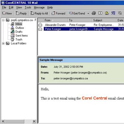Select the Local Folders item
124x124 pixels.
(x=19, y=43)
